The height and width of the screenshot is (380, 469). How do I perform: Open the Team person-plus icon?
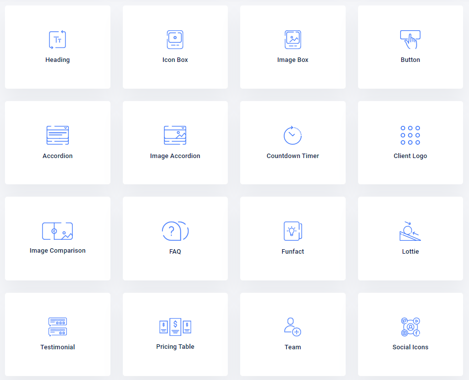tap(293, 326)
